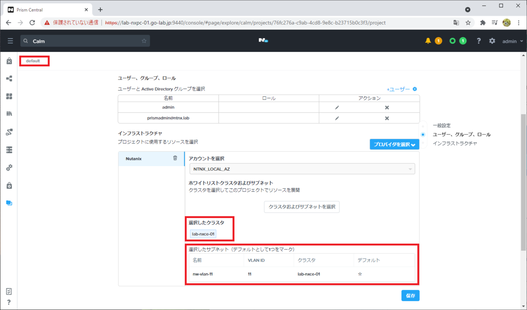Remove the admin user with X icon
This screenshot has width=527, height=310.
387,107
